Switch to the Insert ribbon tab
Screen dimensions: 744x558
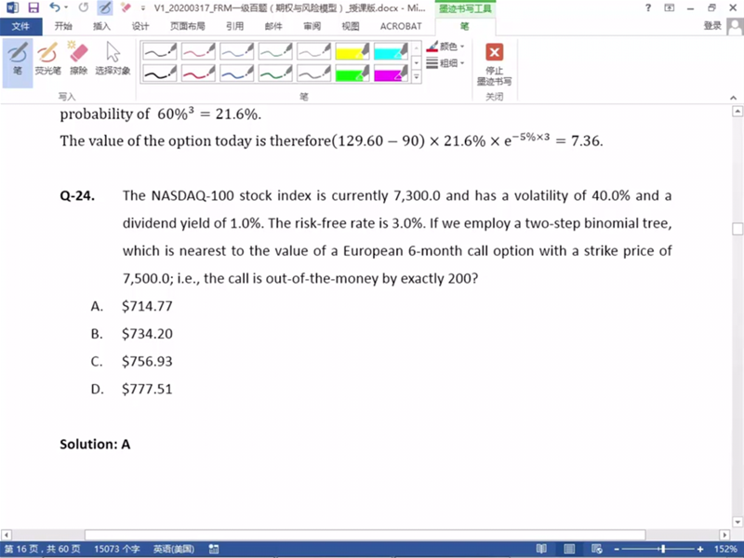[x=101, y=27]
